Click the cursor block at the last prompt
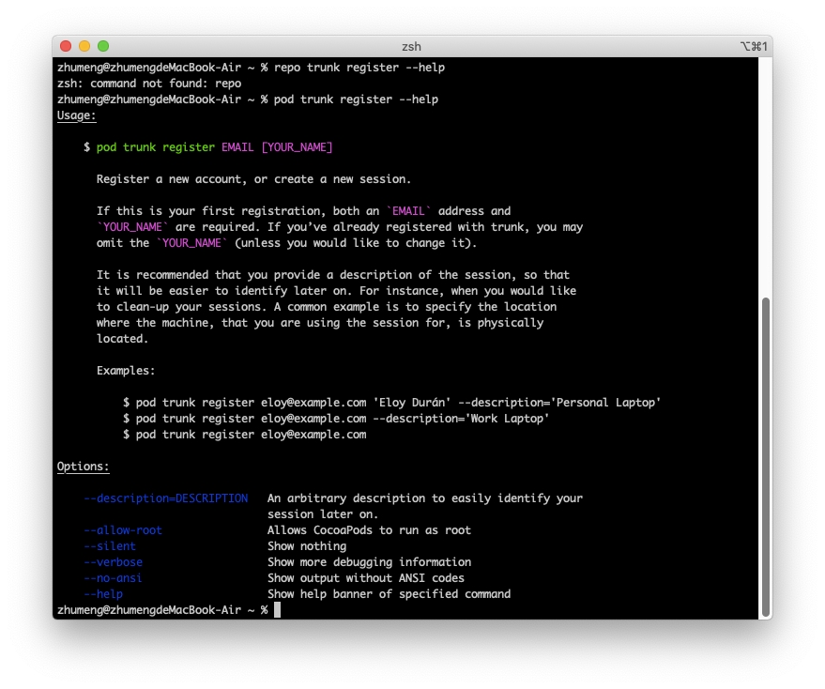 277,610
